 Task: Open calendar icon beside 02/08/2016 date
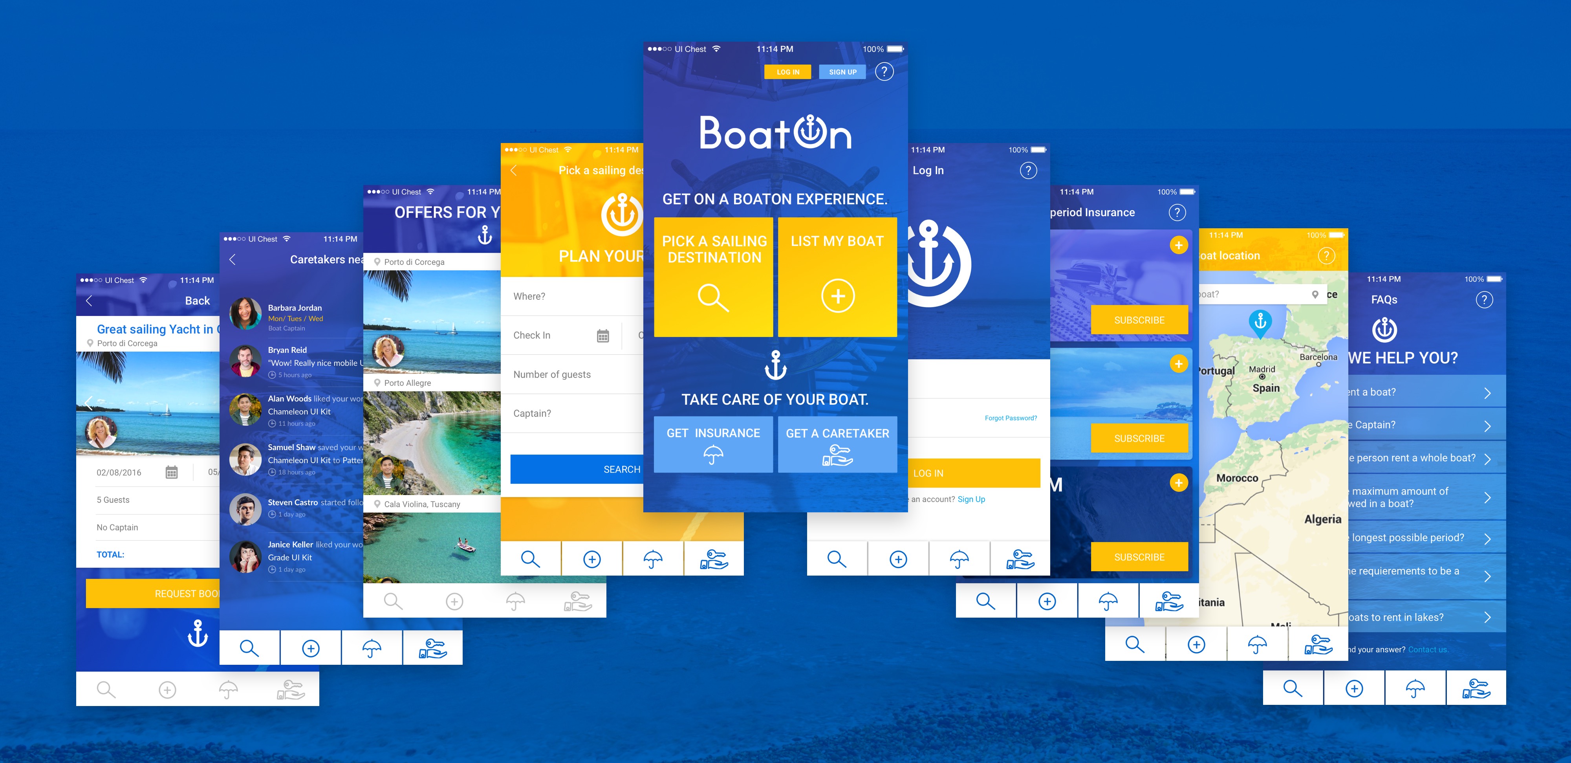click(171, 473)
